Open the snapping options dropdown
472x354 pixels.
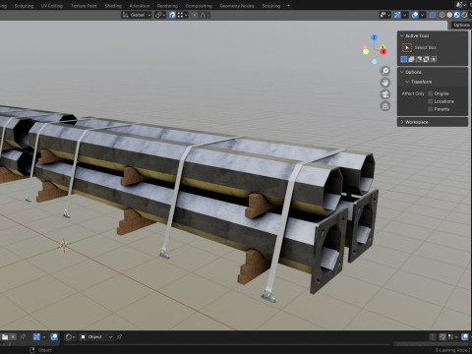(183, 15)
